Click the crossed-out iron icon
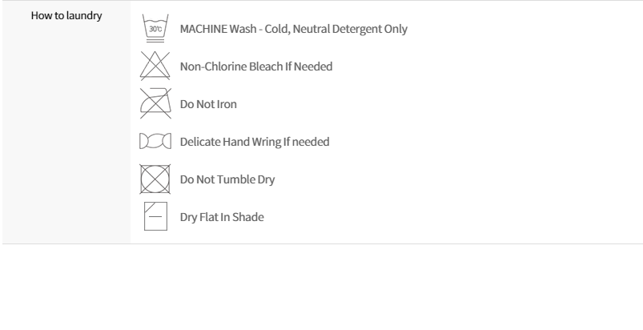 coord(154,103)
